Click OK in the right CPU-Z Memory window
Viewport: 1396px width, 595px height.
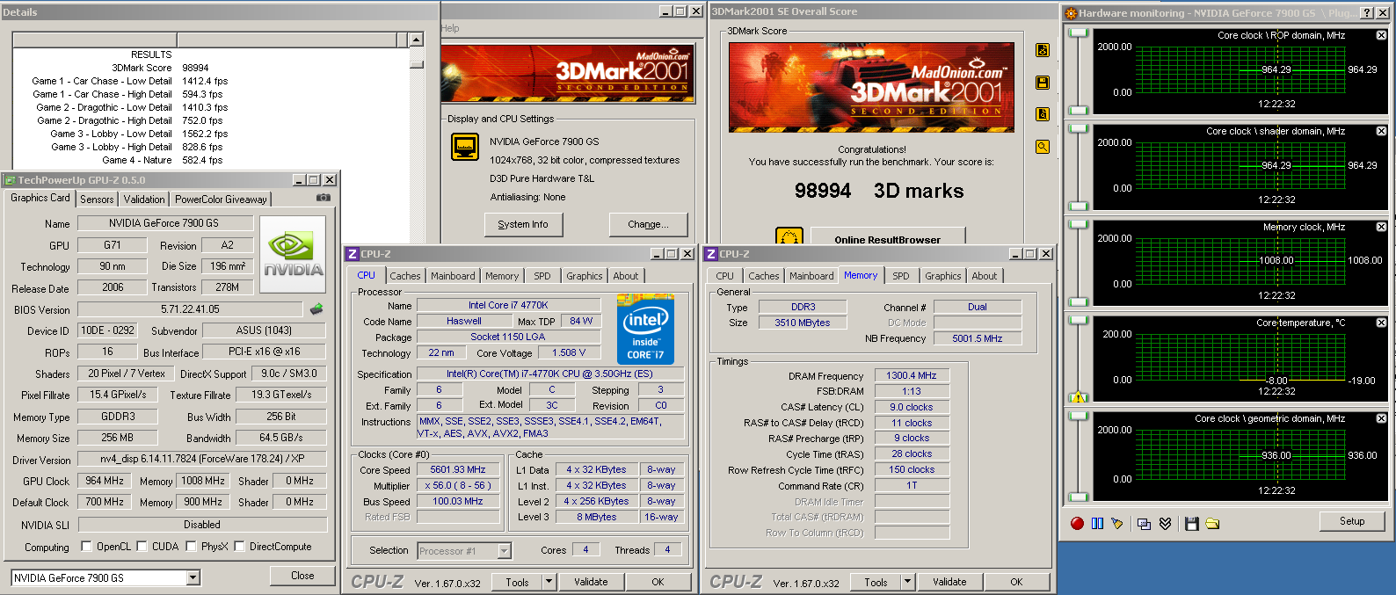click(x=1016, y=582)
